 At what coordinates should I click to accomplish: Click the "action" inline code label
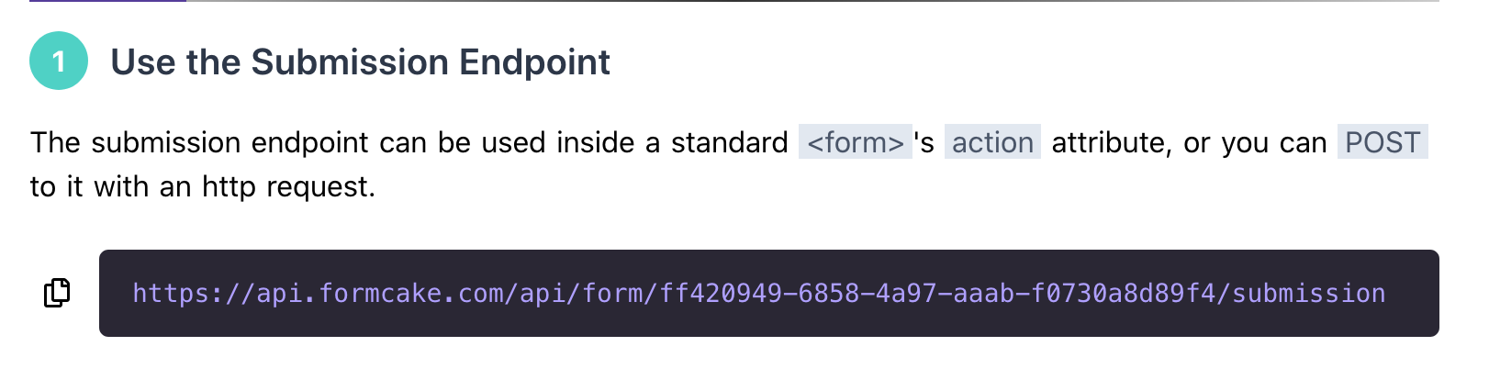(992, 142)
